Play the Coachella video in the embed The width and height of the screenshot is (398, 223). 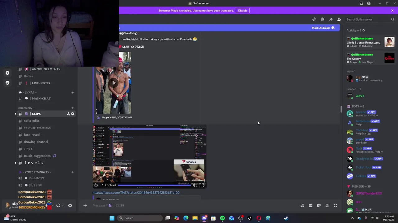(114, 83)
